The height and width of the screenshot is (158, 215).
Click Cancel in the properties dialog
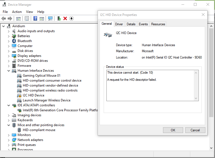click(195, 130)
